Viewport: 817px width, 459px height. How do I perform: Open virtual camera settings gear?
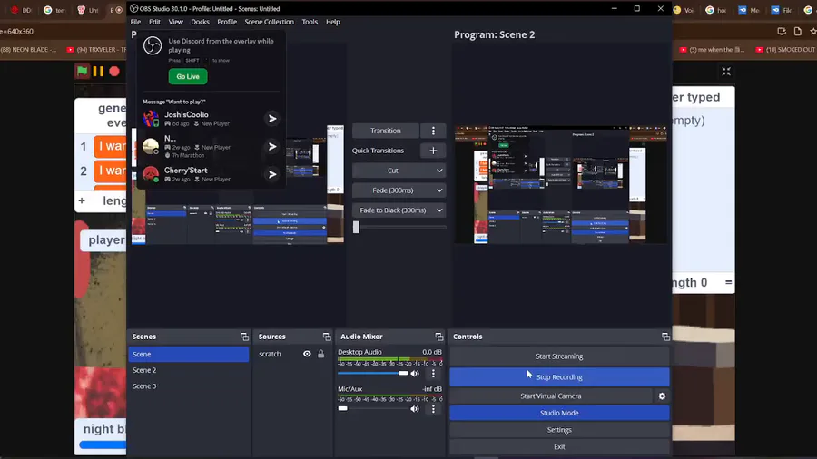(x=662, y=396)
